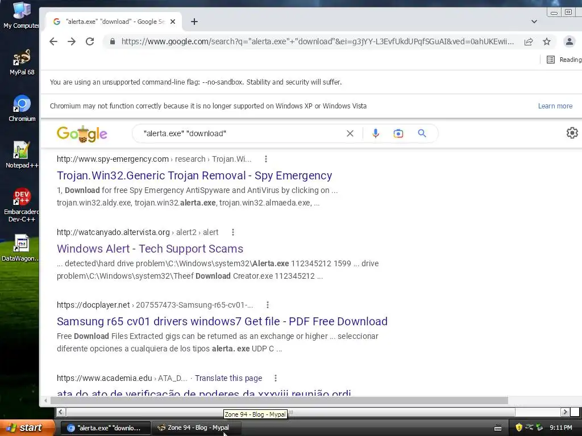Click the outer scrollbar right arrow

pos(565,412)
